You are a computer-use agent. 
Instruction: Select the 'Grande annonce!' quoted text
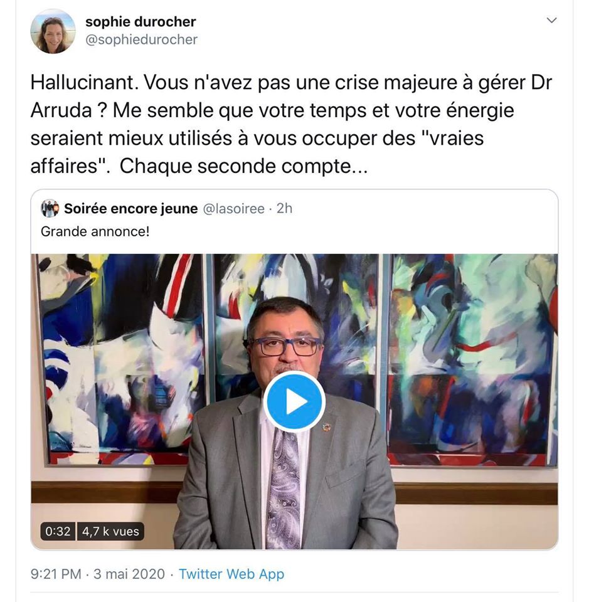click(95, 231)
